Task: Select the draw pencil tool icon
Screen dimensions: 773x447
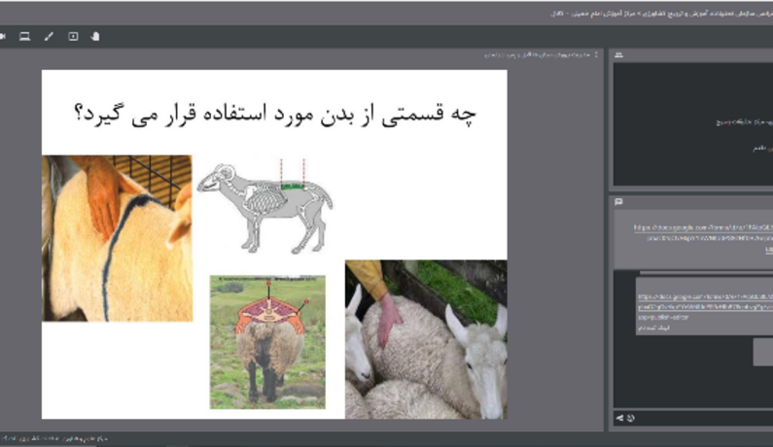Action: [x=49, y=37]
